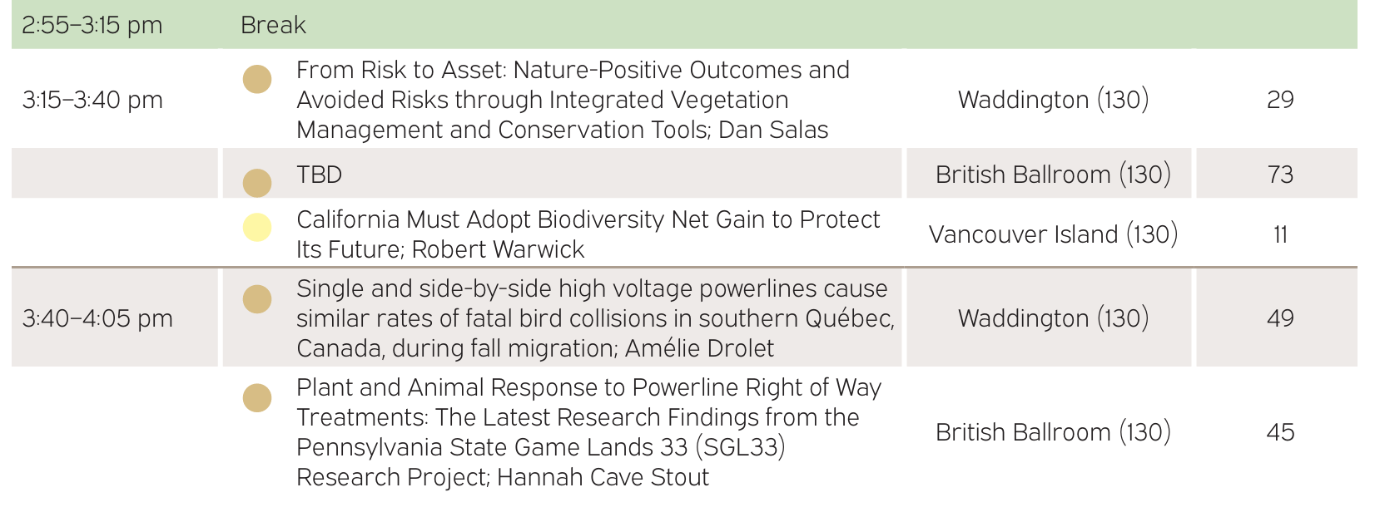Image resolution: width=1375 pixels, height=512 pixels.
Task: Click Waddington (130) in the 3:15–3:40 pm row
Action: (1053, 100)
